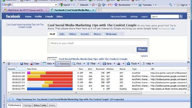Click the Sidewiki icon in Google Toolbar
192x108 pixels.
tap(78, 5)
